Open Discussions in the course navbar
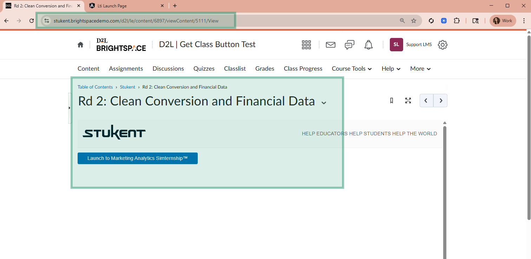The width and height of the screenshot is (531, 259). click(168, 69)
